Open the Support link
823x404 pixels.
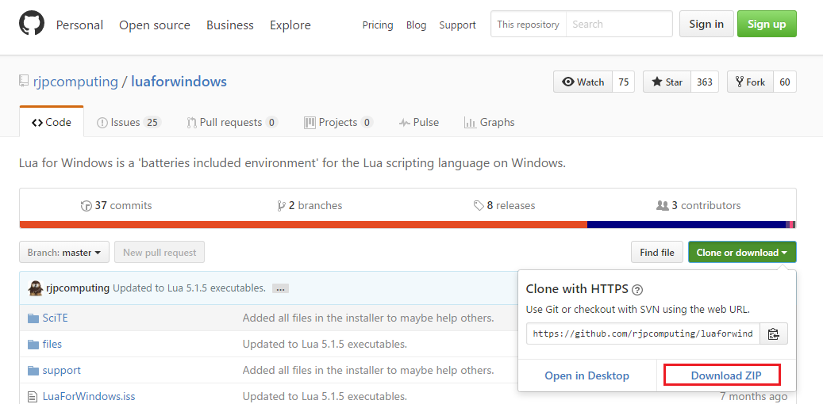pyautogui.click(x=458, y=25)
